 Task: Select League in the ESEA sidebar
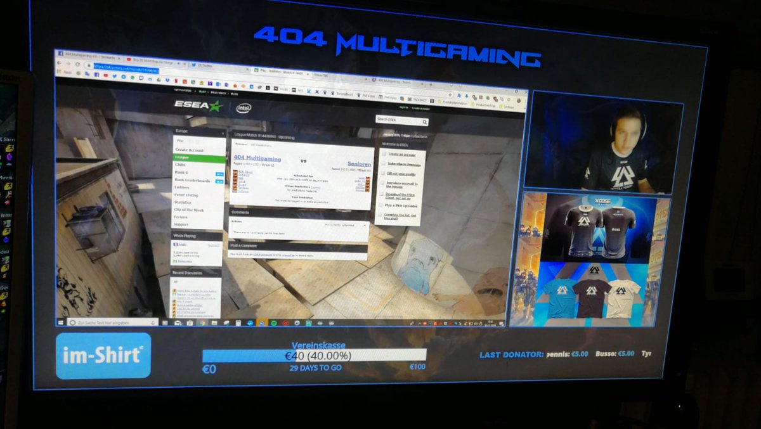(199, 158)
